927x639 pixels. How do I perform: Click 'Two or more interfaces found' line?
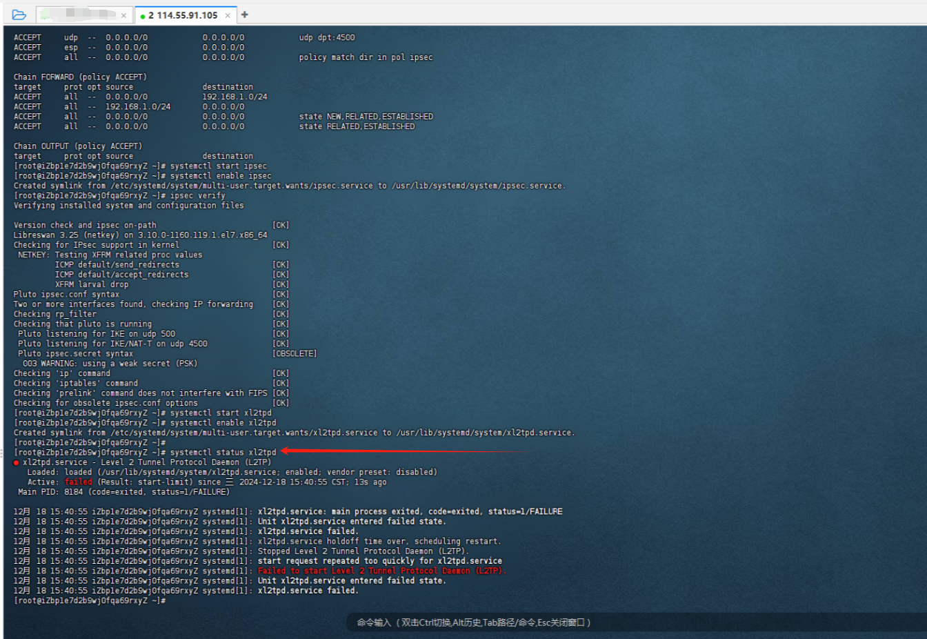click(x=133, y=304)
